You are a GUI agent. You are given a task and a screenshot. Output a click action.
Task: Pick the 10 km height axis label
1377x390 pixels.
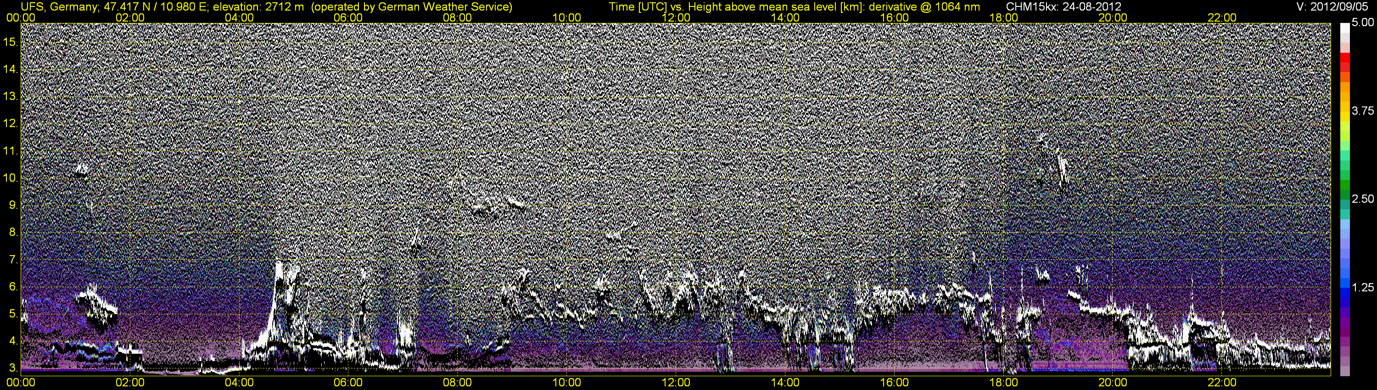tap(10, 178)
